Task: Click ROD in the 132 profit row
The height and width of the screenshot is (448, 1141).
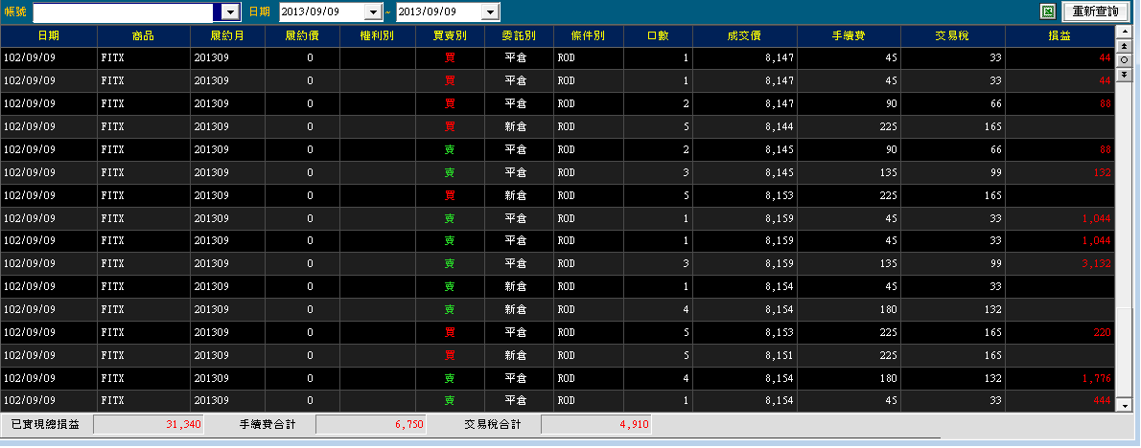Action: pyautogui.click(x=588, y=172)
